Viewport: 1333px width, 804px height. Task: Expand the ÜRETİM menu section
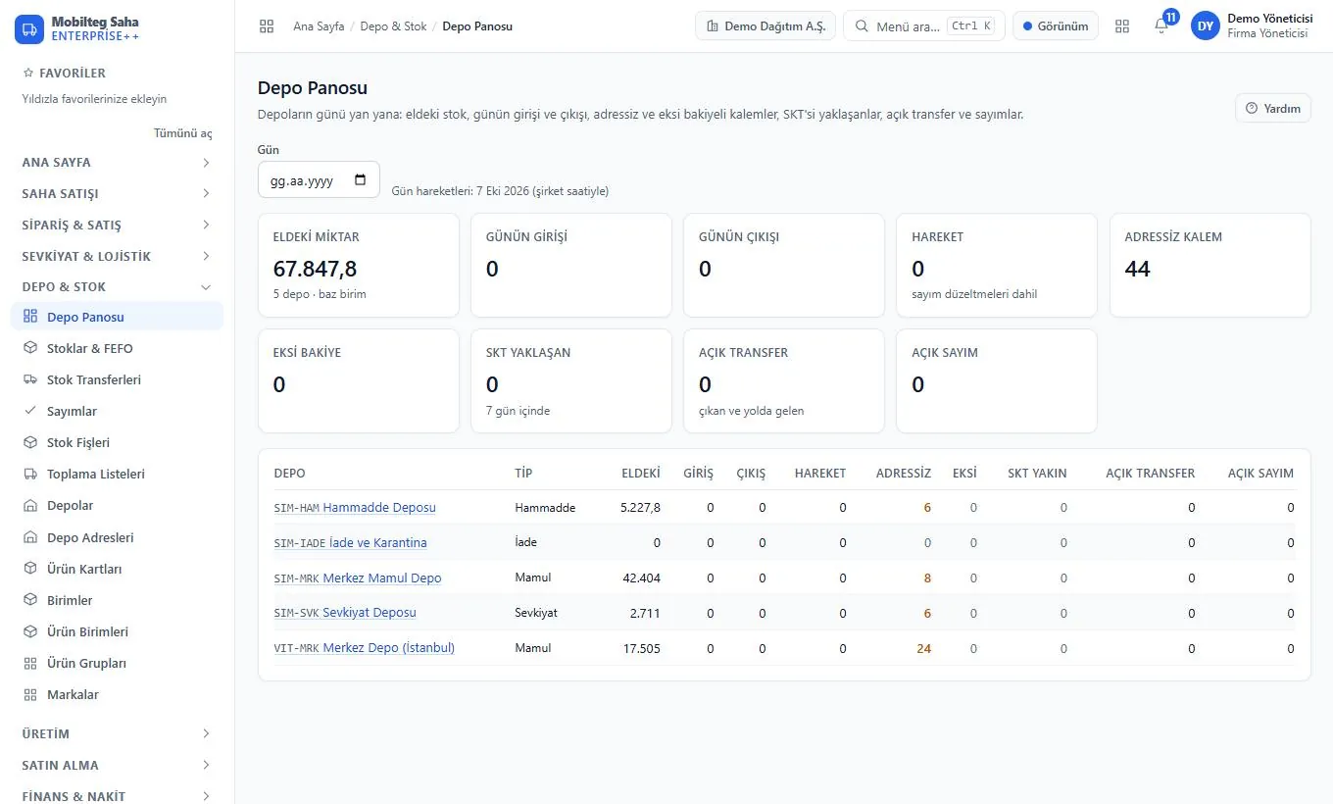117,733
